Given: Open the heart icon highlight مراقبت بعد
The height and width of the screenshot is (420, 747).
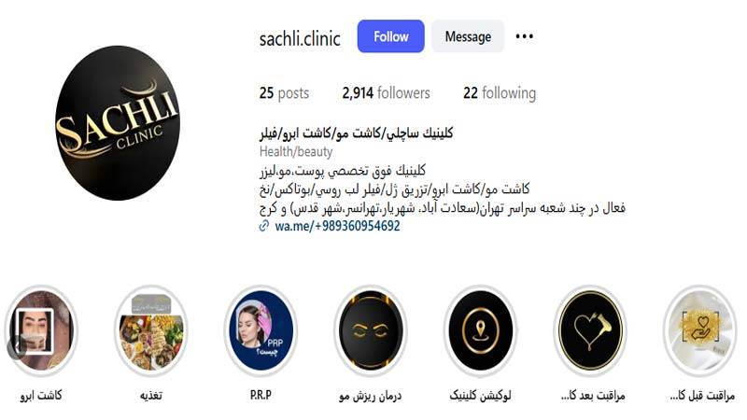Looking at the screenshot, I should click(590, 330).
